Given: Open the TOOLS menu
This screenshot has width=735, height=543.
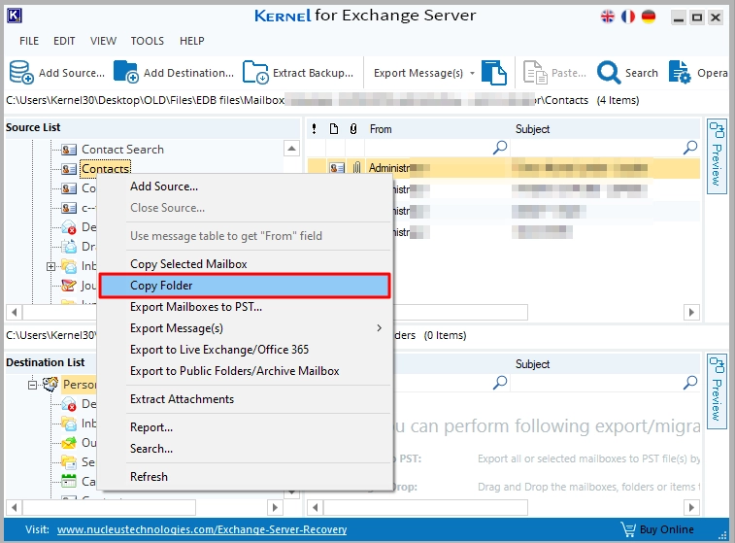Looking at the screenshot, I should click(x=148, y=41).
